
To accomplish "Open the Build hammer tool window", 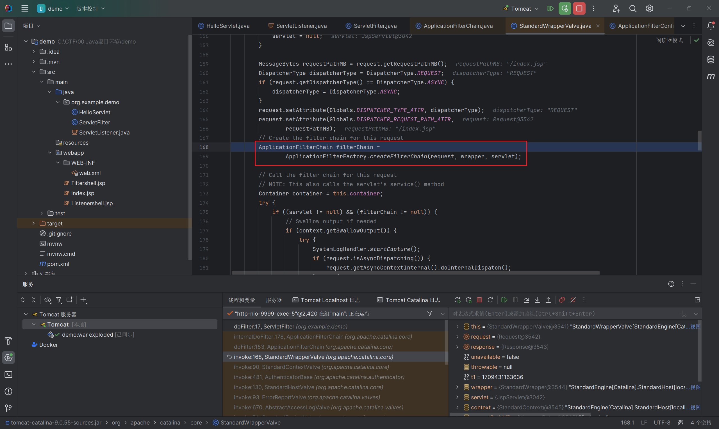I will 8,341.
